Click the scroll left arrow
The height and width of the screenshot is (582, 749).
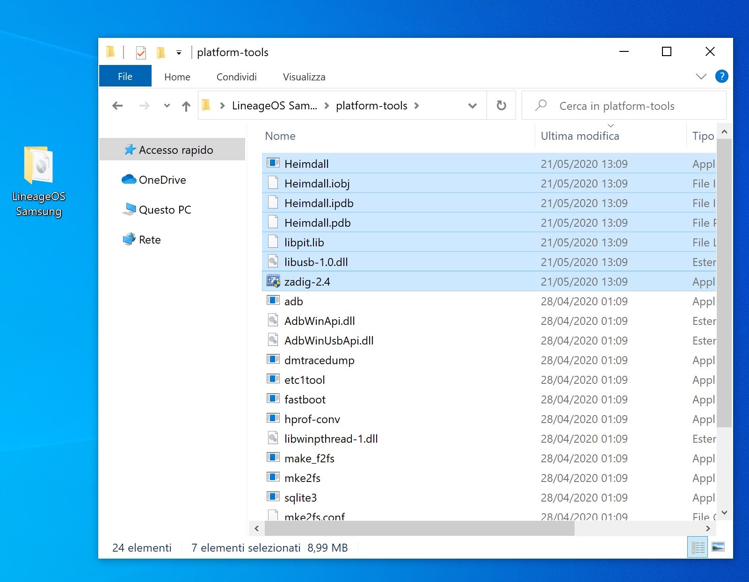[256, 528]
